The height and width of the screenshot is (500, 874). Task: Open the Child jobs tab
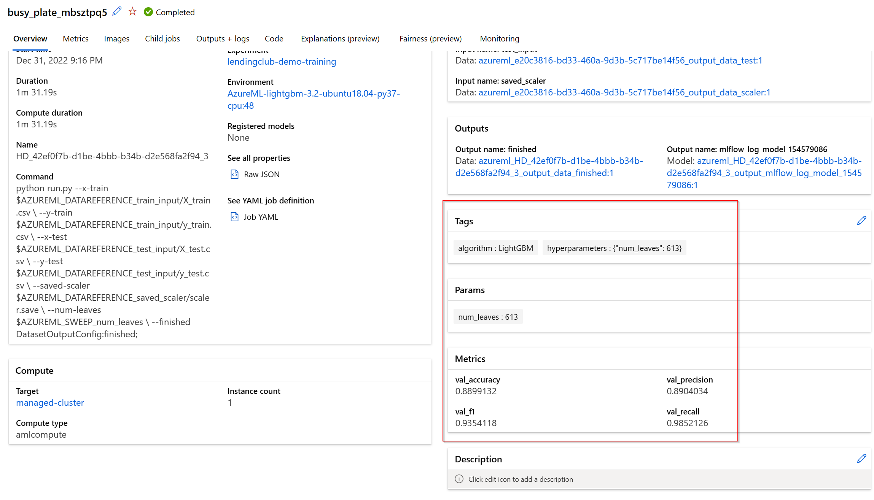pos(162,39)
